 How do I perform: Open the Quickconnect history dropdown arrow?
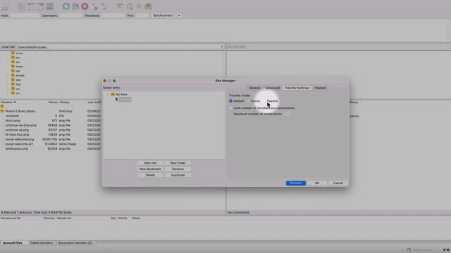coord(179,15)
